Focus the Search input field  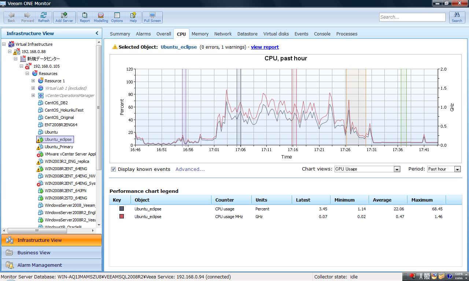click(x=412, y=17)
